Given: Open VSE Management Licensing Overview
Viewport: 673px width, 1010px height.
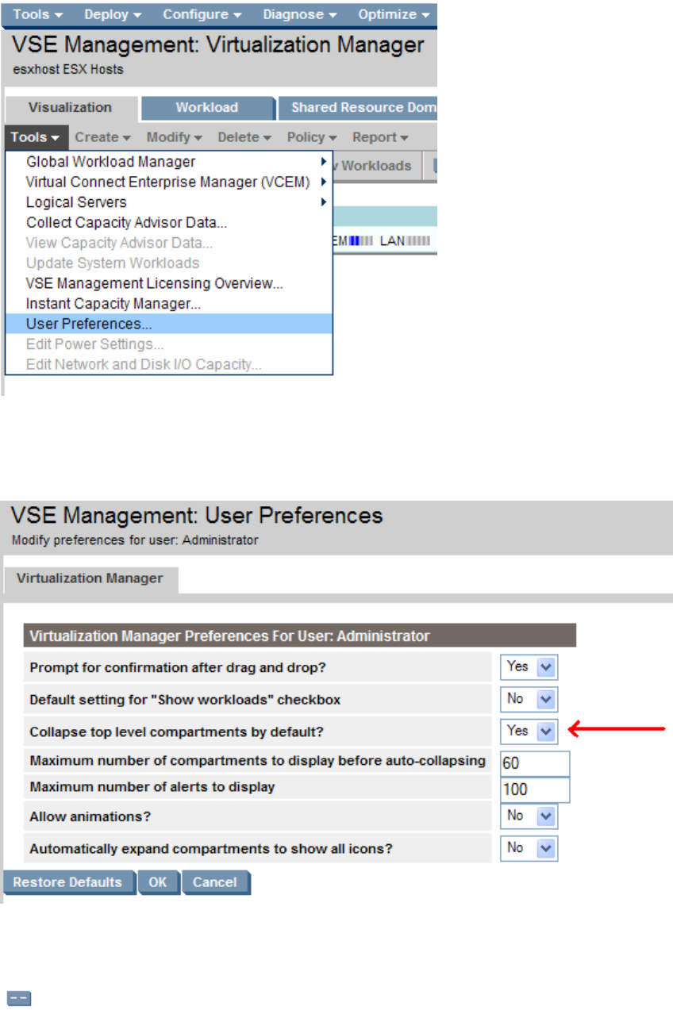Looking at the screenshot, I should (x=169, y=283).
